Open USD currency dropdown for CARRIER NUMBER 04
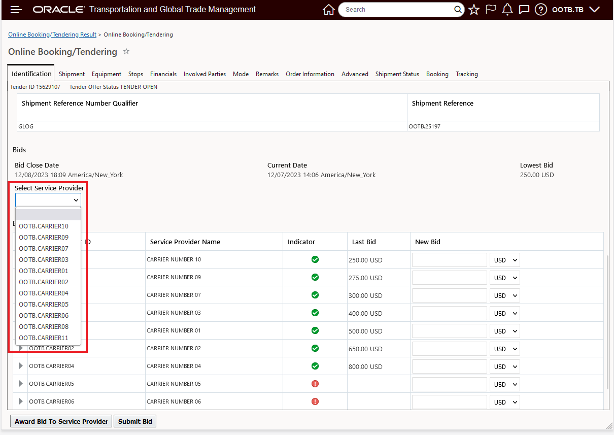 click(505, 366)
